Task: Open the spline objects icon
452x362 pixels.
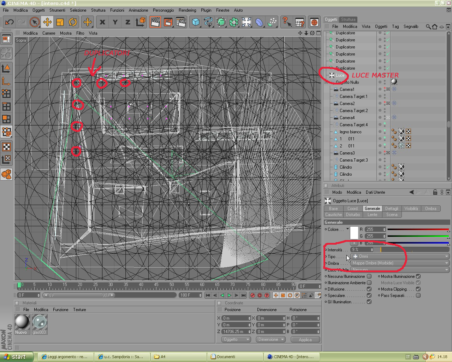Action: pyautogui.click(x=208, y=22)
